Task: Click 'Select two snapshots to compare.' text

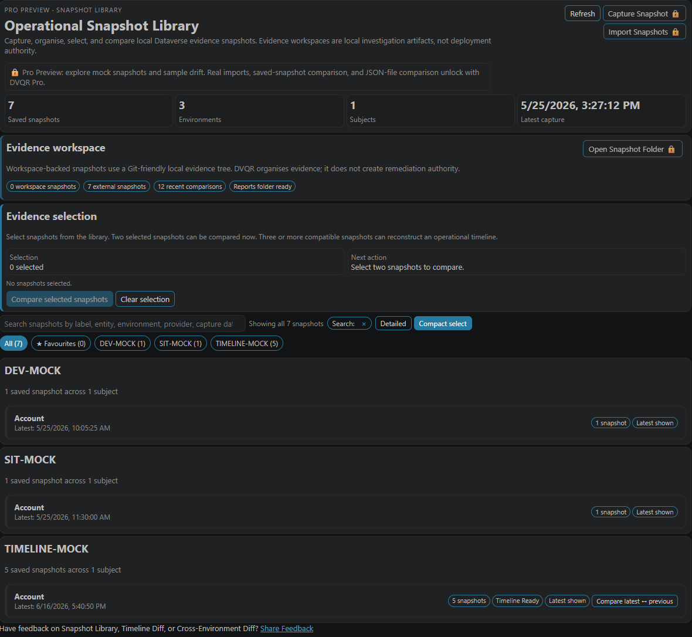Action: pos(408,267)
